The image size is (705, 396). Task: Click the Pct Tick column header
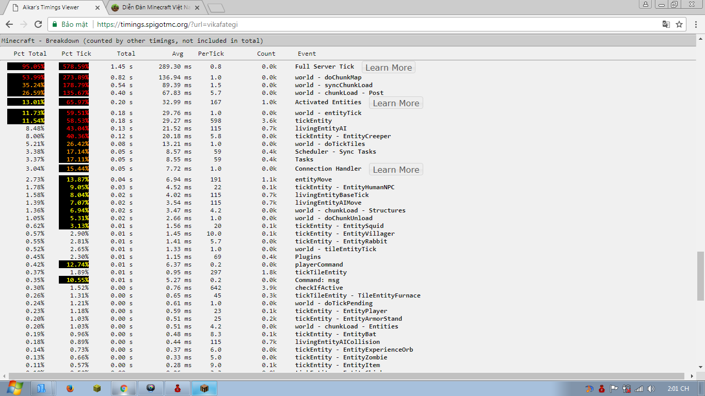(x=76, y=54)
